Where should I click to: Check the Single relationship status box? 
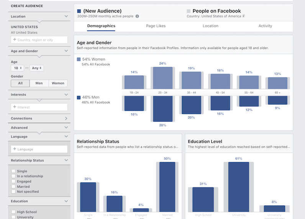[x=13, y=171]
